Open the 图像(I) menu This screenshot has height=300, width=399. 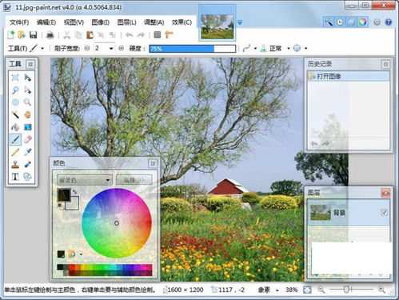coord(101,22)
